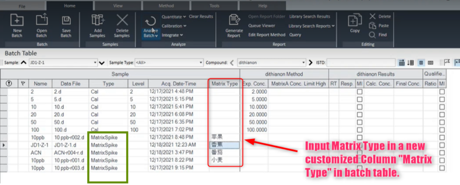Click inside the ISTD field
The height and width of the screenshot is (185, 460).
pos(360,63)
